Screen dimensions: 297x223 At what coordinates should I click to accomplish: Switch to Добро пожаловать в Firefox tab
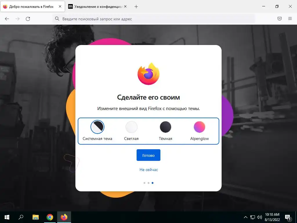(32, 6)
